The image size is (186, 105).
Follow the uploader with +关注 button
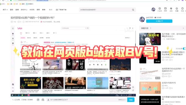pos(159,21)
